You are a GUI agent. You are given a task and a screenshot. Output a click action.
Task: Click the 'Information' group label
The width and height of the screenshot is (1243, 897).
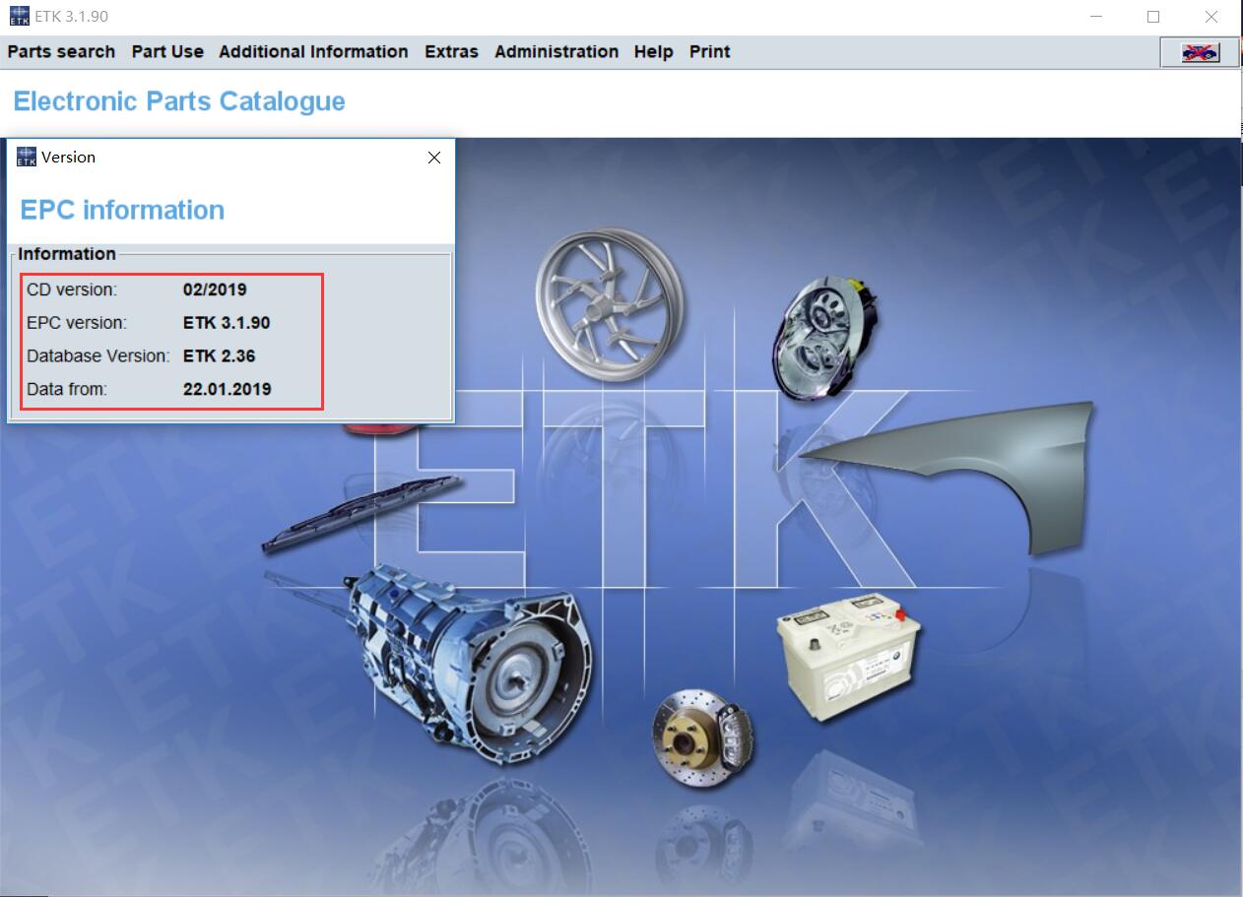click(x=67, y=254)
